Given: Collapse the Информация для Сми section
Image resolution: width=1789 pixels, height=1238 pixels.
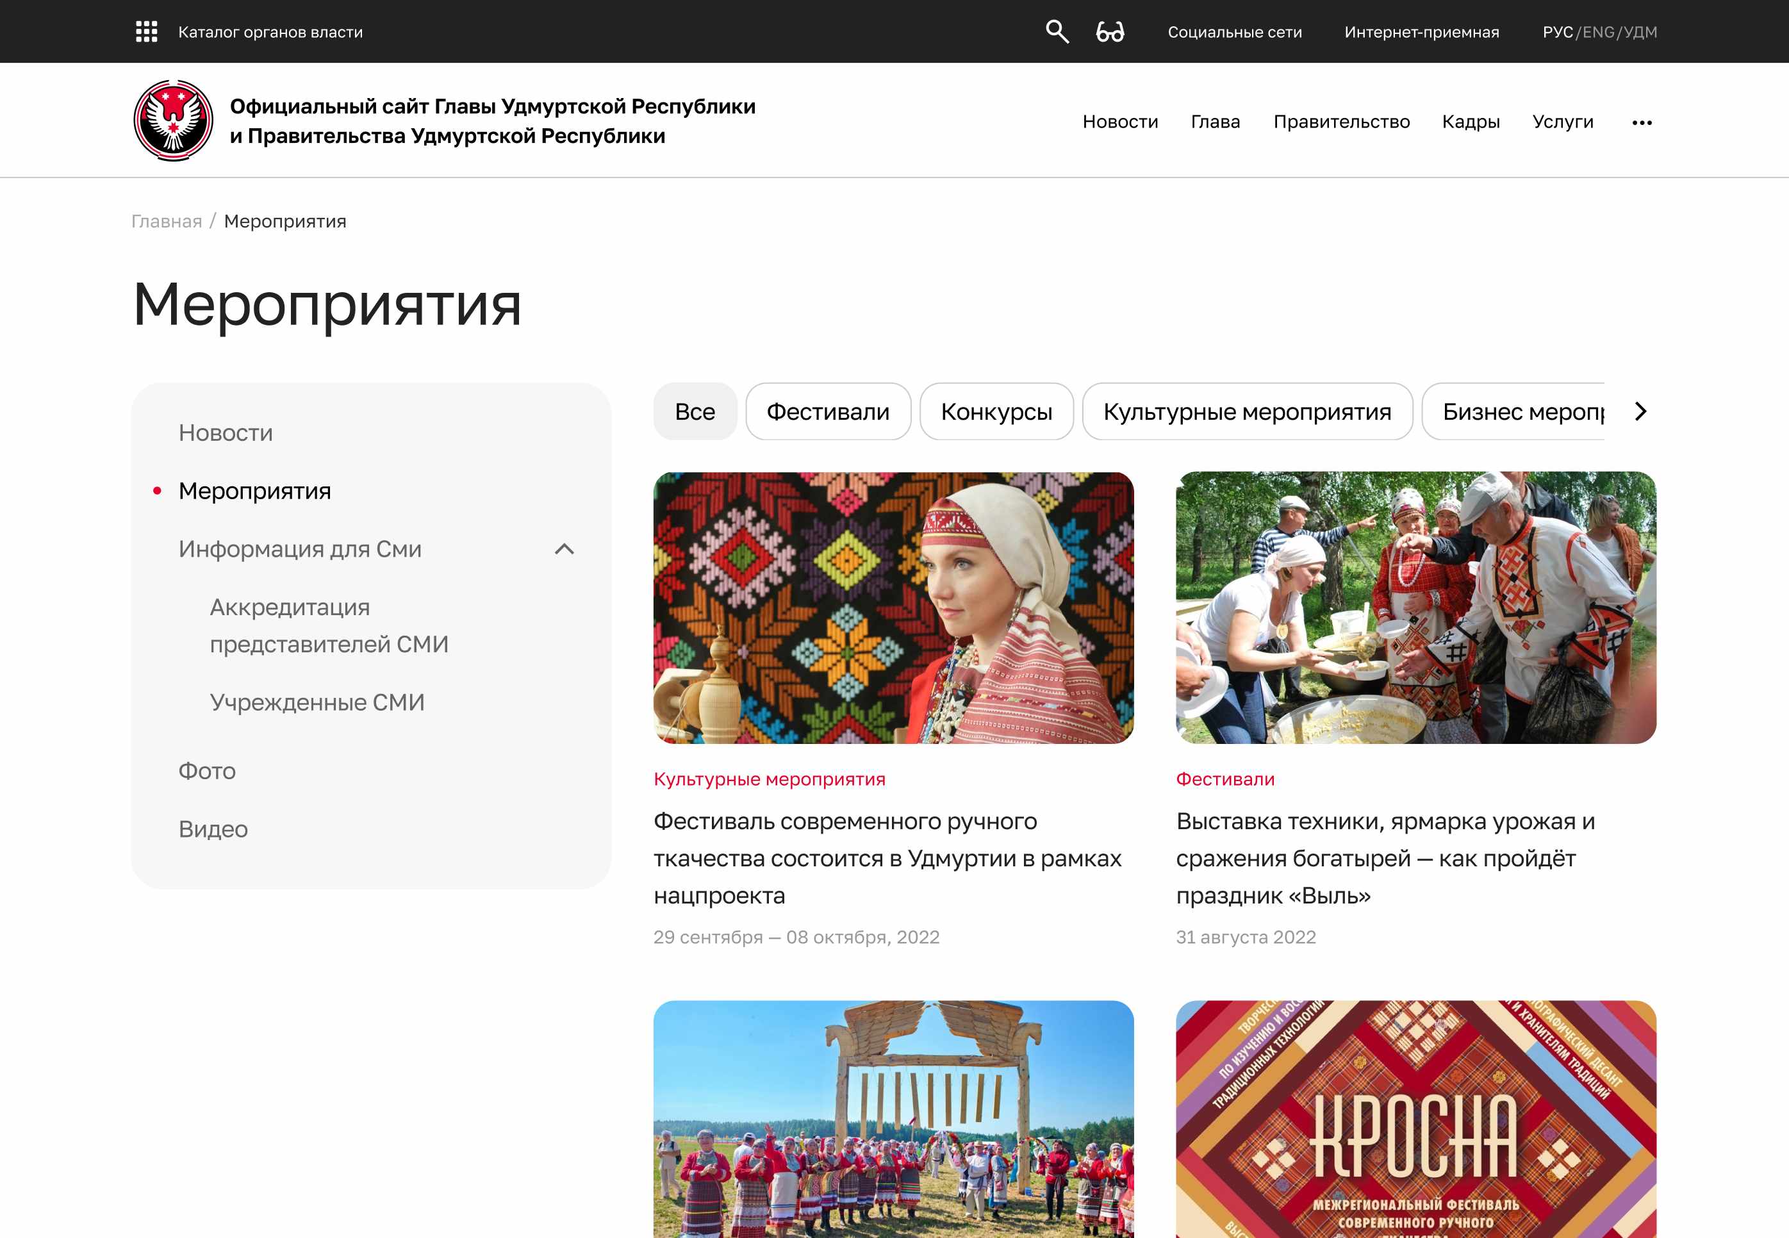Looking at the screenshot, I should (x=565, y=549).
